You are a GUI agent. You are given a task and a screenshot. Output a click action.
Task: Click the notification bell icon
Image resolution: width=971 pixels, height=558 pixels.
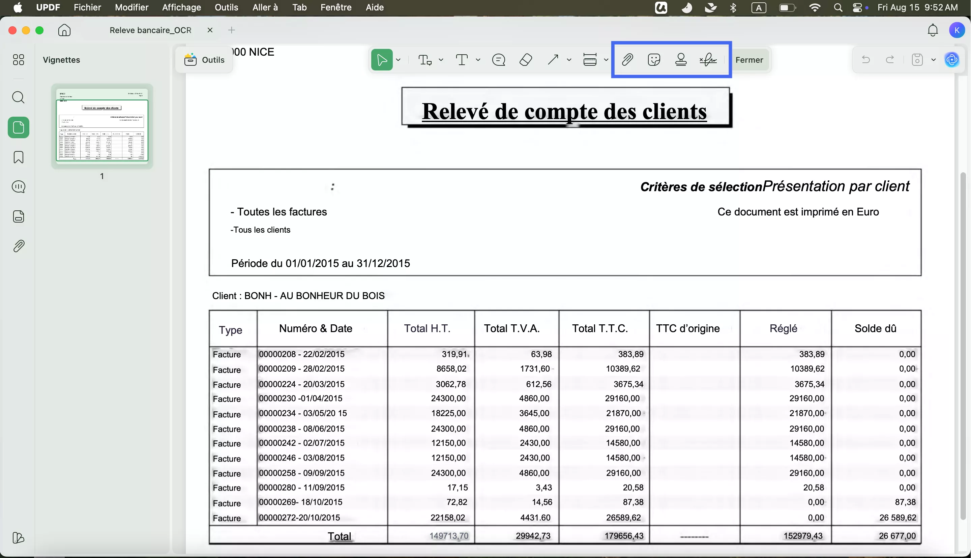point(933,30)
